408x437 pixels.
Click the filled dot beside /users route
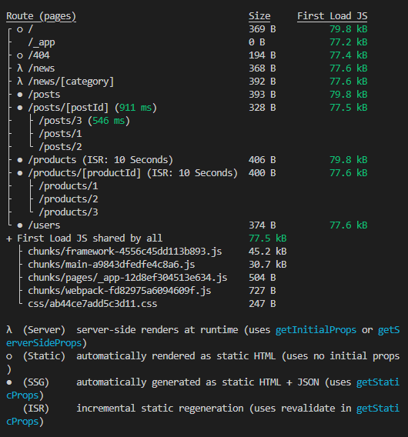20,225
